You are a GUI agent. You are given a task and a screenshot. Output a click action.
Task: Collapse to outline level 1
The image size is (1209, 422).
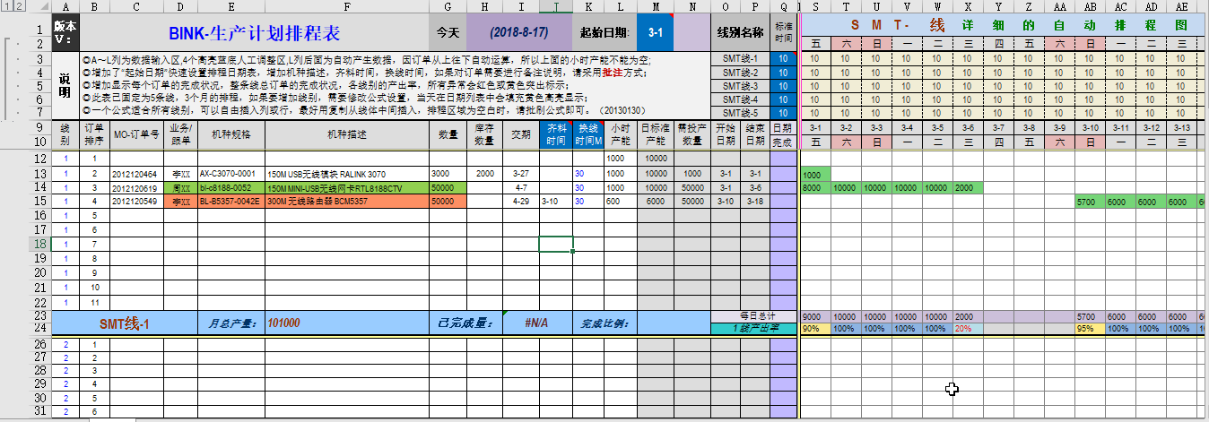point(7,6)
